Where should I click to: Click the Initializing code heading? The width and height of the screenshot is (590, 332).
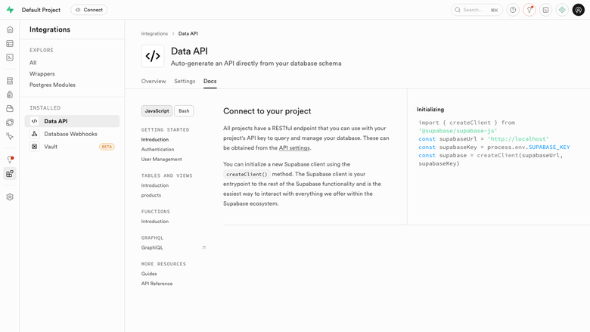pos(430,110)
